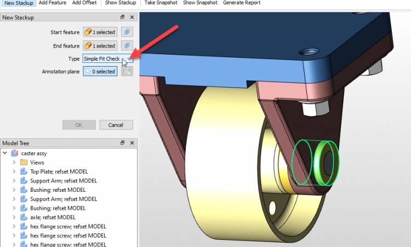The image size is (411, 247).
Task: Close the New Stackup panel
Action: tap(132, 17)
